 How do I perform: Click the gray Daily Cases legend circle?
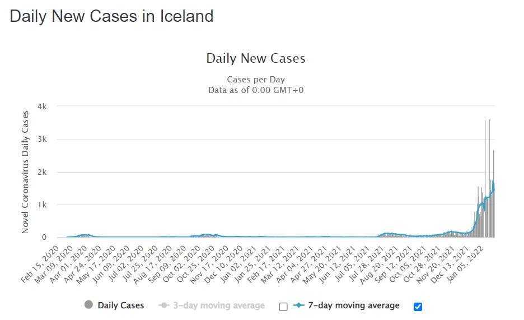coord(88,305)
